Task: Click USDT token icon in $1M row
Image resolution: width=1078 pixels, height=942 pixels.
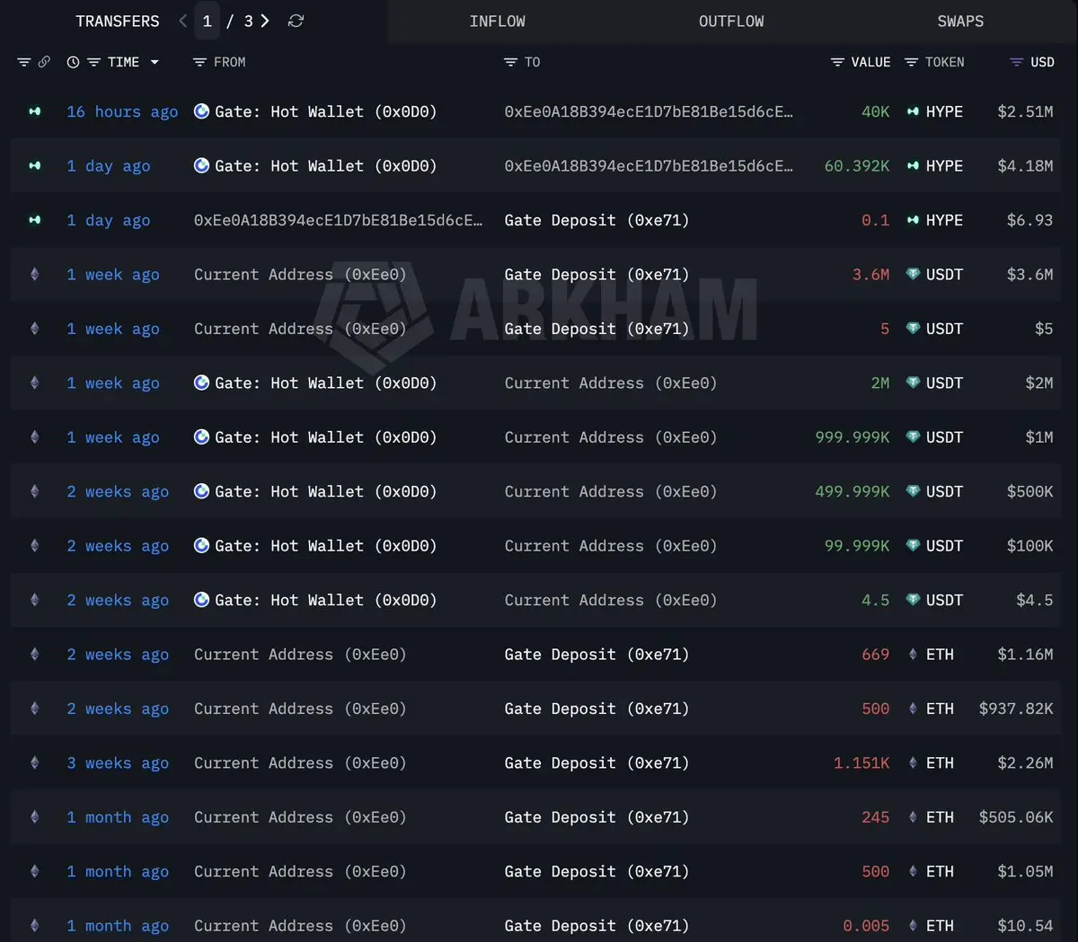Action: [913, 437]
